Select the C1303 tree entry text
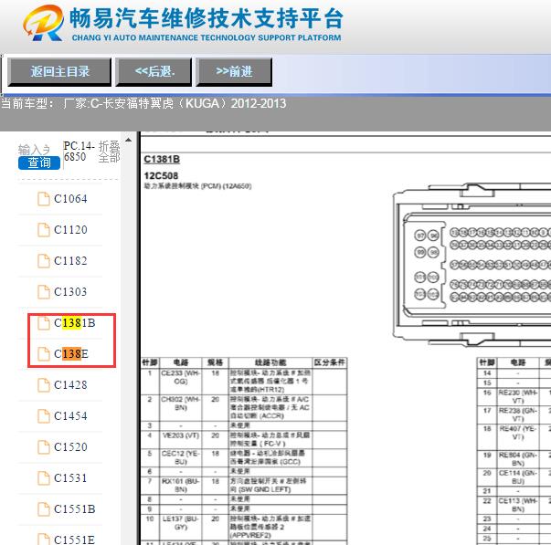This screenshot has width=551, height=545. [x=70, y=292]
